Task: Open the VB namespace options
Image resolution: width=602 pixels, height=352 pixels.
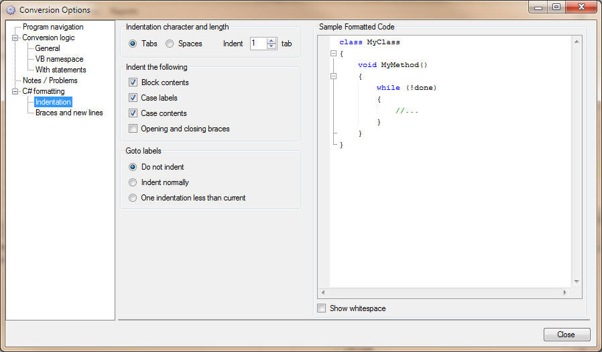Action: [x=59, y=59]
